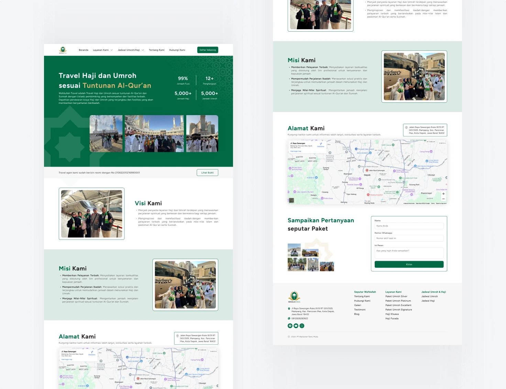
Task: Click the location pin icon beside the footer address
Action: click(x=289, y=309)
